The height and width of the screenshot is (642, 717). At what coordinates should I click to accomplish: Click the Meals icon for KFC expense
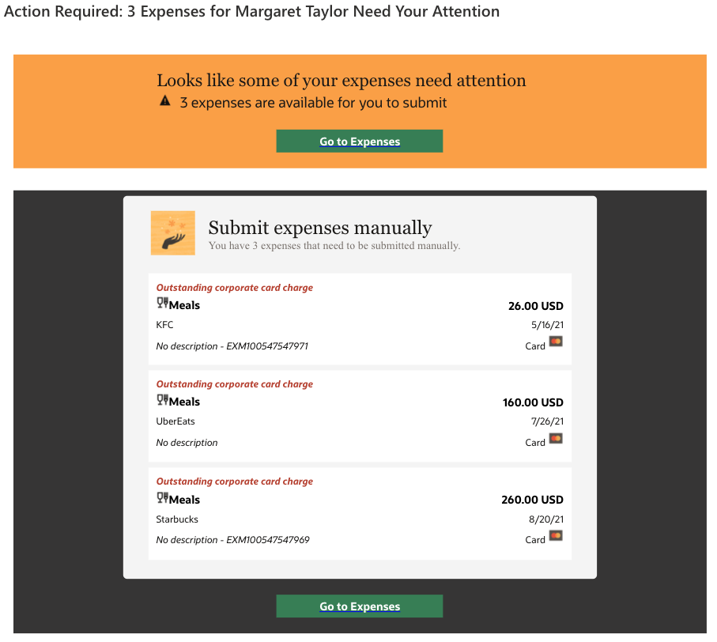[162, 304]
